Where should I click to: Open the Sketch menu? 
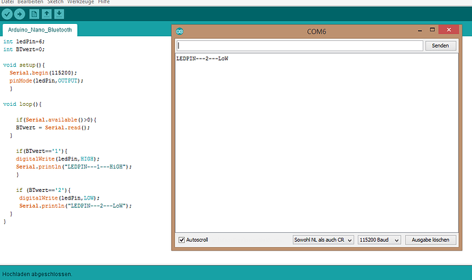coord(55,2)
